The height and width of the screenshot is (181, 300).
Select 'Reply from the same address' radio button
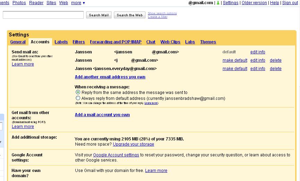point(78,92)
